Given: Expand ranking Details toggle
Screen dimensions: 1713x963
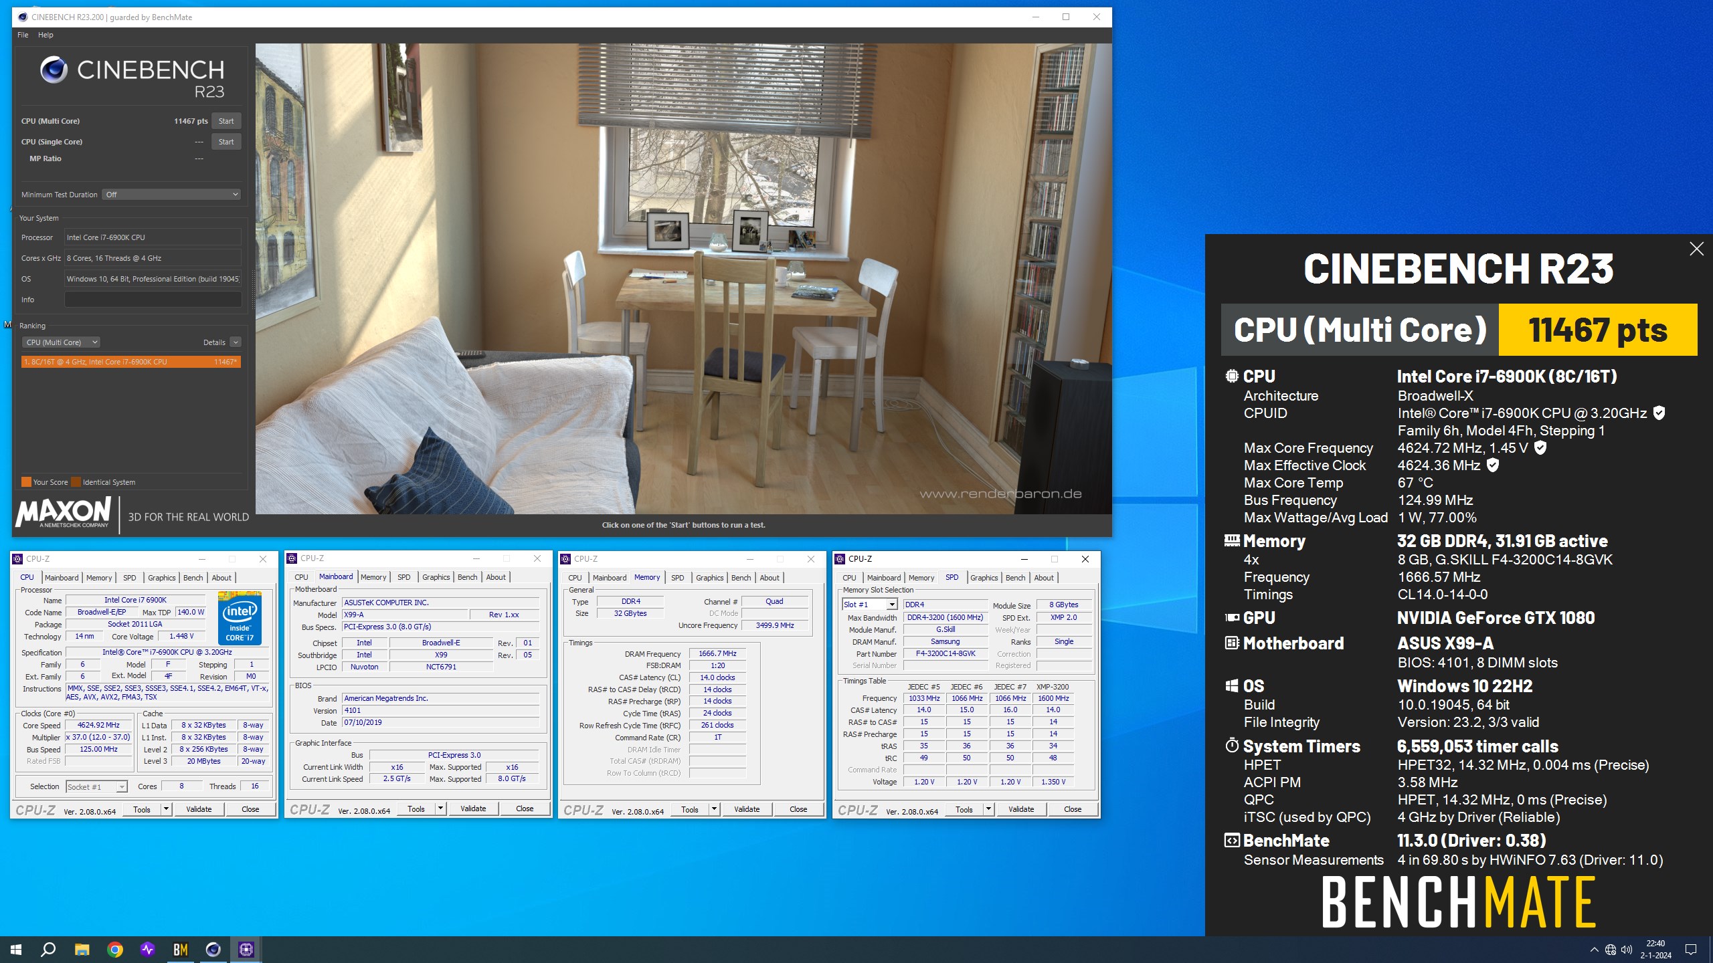Looking at the screenshot, I should [x=236, y=342].
